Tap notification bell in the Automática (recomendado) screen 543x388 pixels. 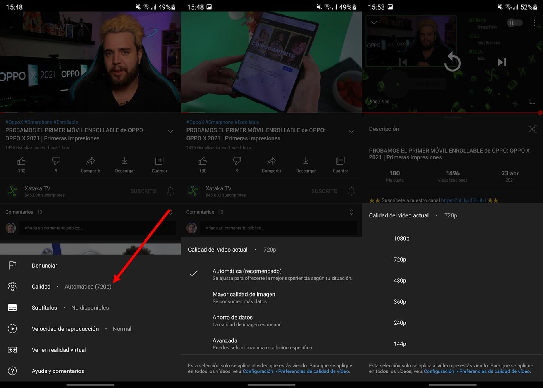(x=351, y=191)
